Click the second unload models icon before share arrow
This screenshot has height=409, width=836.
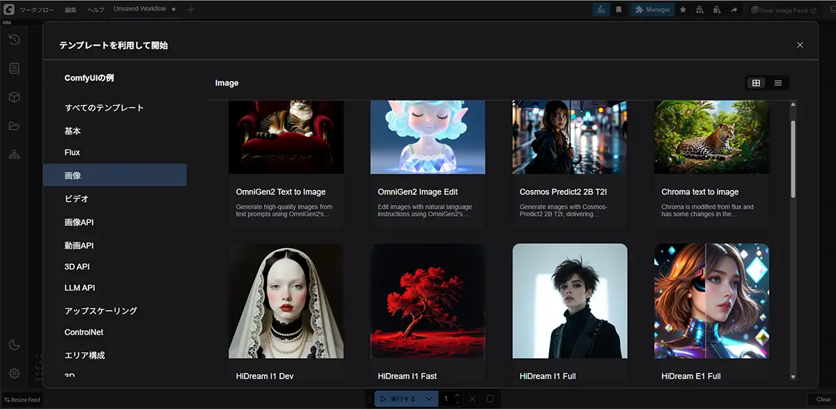(x=718, y=10)
